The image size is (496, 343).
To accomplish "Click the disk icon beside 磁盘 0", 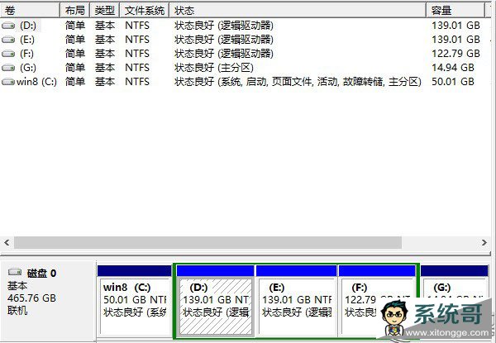I will (x=15, y=273).
